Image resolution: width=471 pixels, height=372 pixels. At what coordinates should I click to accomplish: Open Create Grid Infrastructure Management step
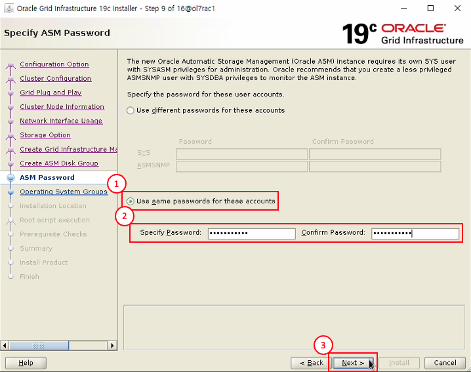click(x=68, y=149)
